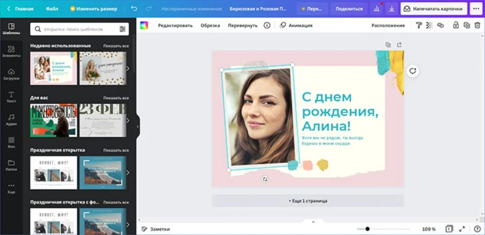Click the link chain icon in toolbar

(x=440, y=25)
